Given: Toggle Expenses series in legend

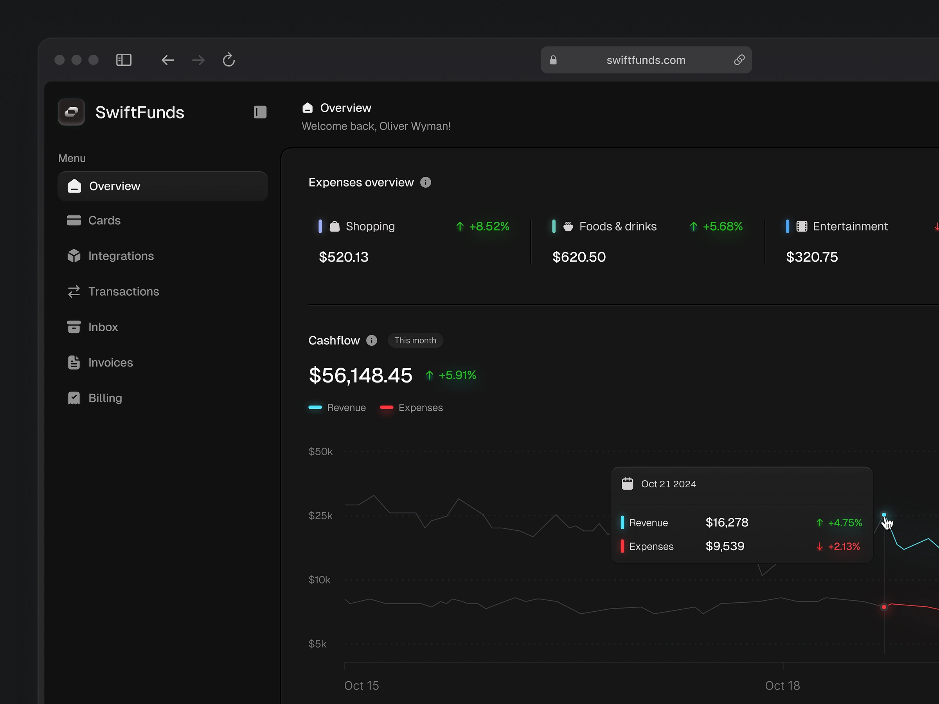Looking at the screenshot, I should pos(411,408).
